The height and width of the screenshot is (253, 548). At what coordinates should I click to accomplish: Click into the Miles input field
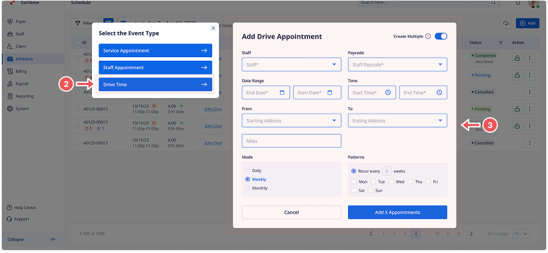291,141
